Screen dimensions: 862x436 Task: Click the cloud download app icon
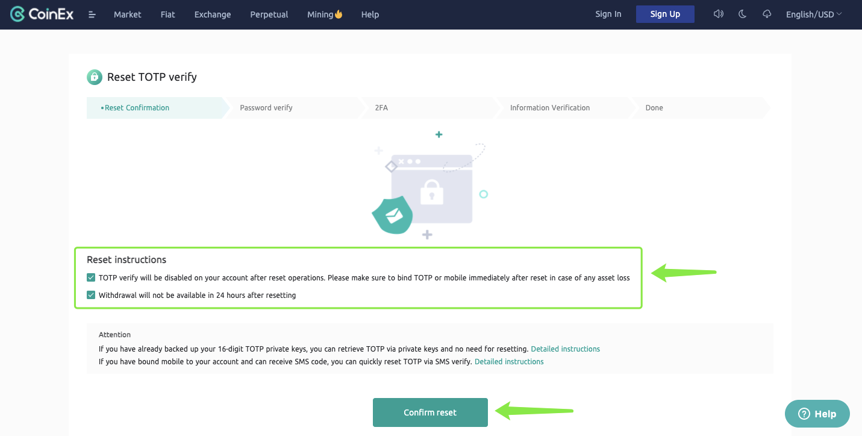(x=767, y=14)
